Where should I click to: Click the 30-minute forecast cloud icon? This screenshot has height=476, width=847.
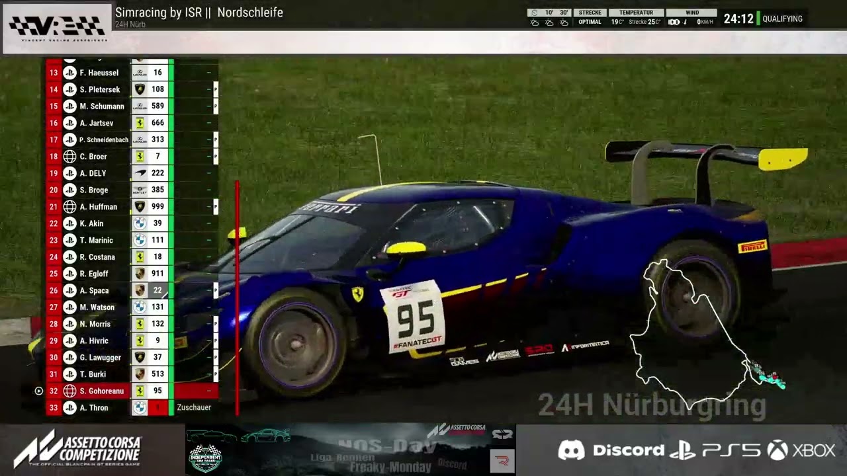tap(564, 22)
